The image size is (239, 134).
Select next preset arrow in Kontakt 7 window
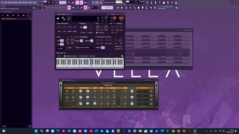tap(119, 14)
